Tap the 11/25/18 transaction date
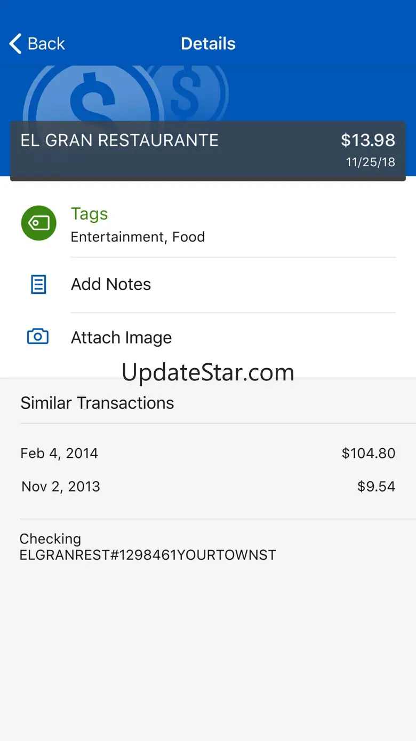The image size is (416, 741). click(x=371, y=162)
